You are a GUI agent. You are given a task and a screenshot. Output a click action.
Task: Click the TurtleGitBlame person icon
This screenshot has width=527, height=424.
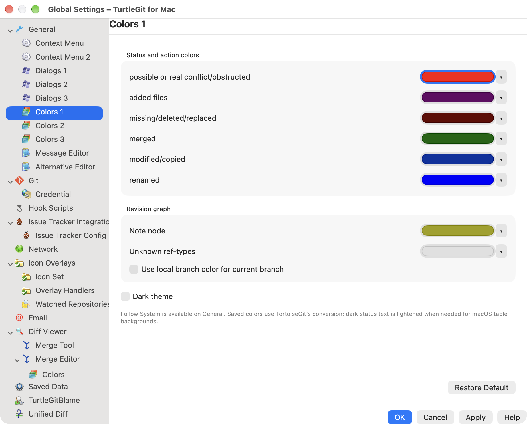pyautogui.click(x=19, y=400)
